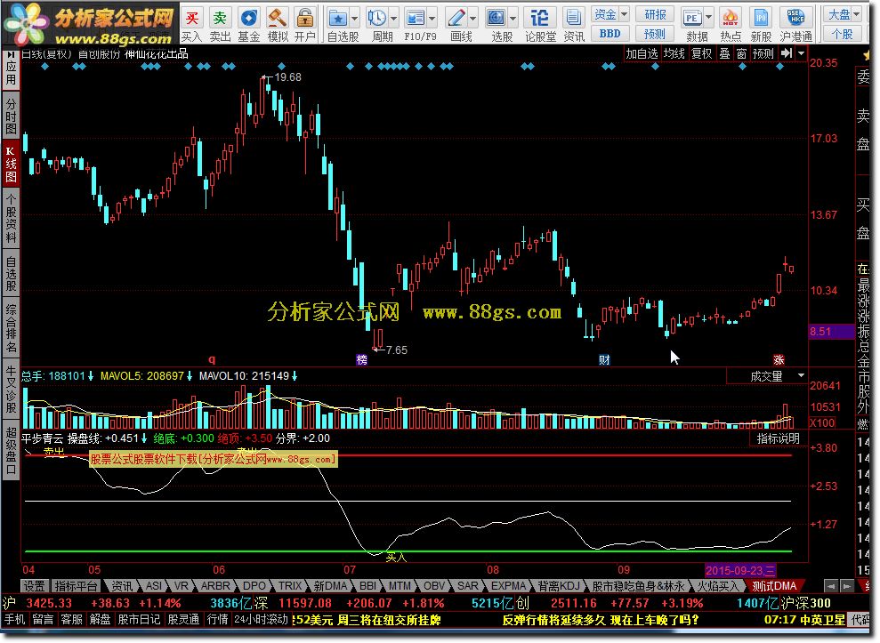The image size is (880, 643).
Task: Open the 模拟 simulation gavel icon
Action: (278, 19)
